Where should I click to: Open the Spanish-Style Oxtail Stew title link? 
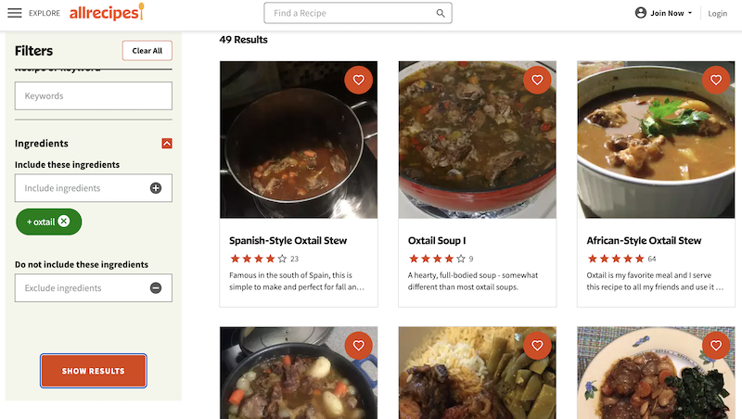[x=288, y=240]
